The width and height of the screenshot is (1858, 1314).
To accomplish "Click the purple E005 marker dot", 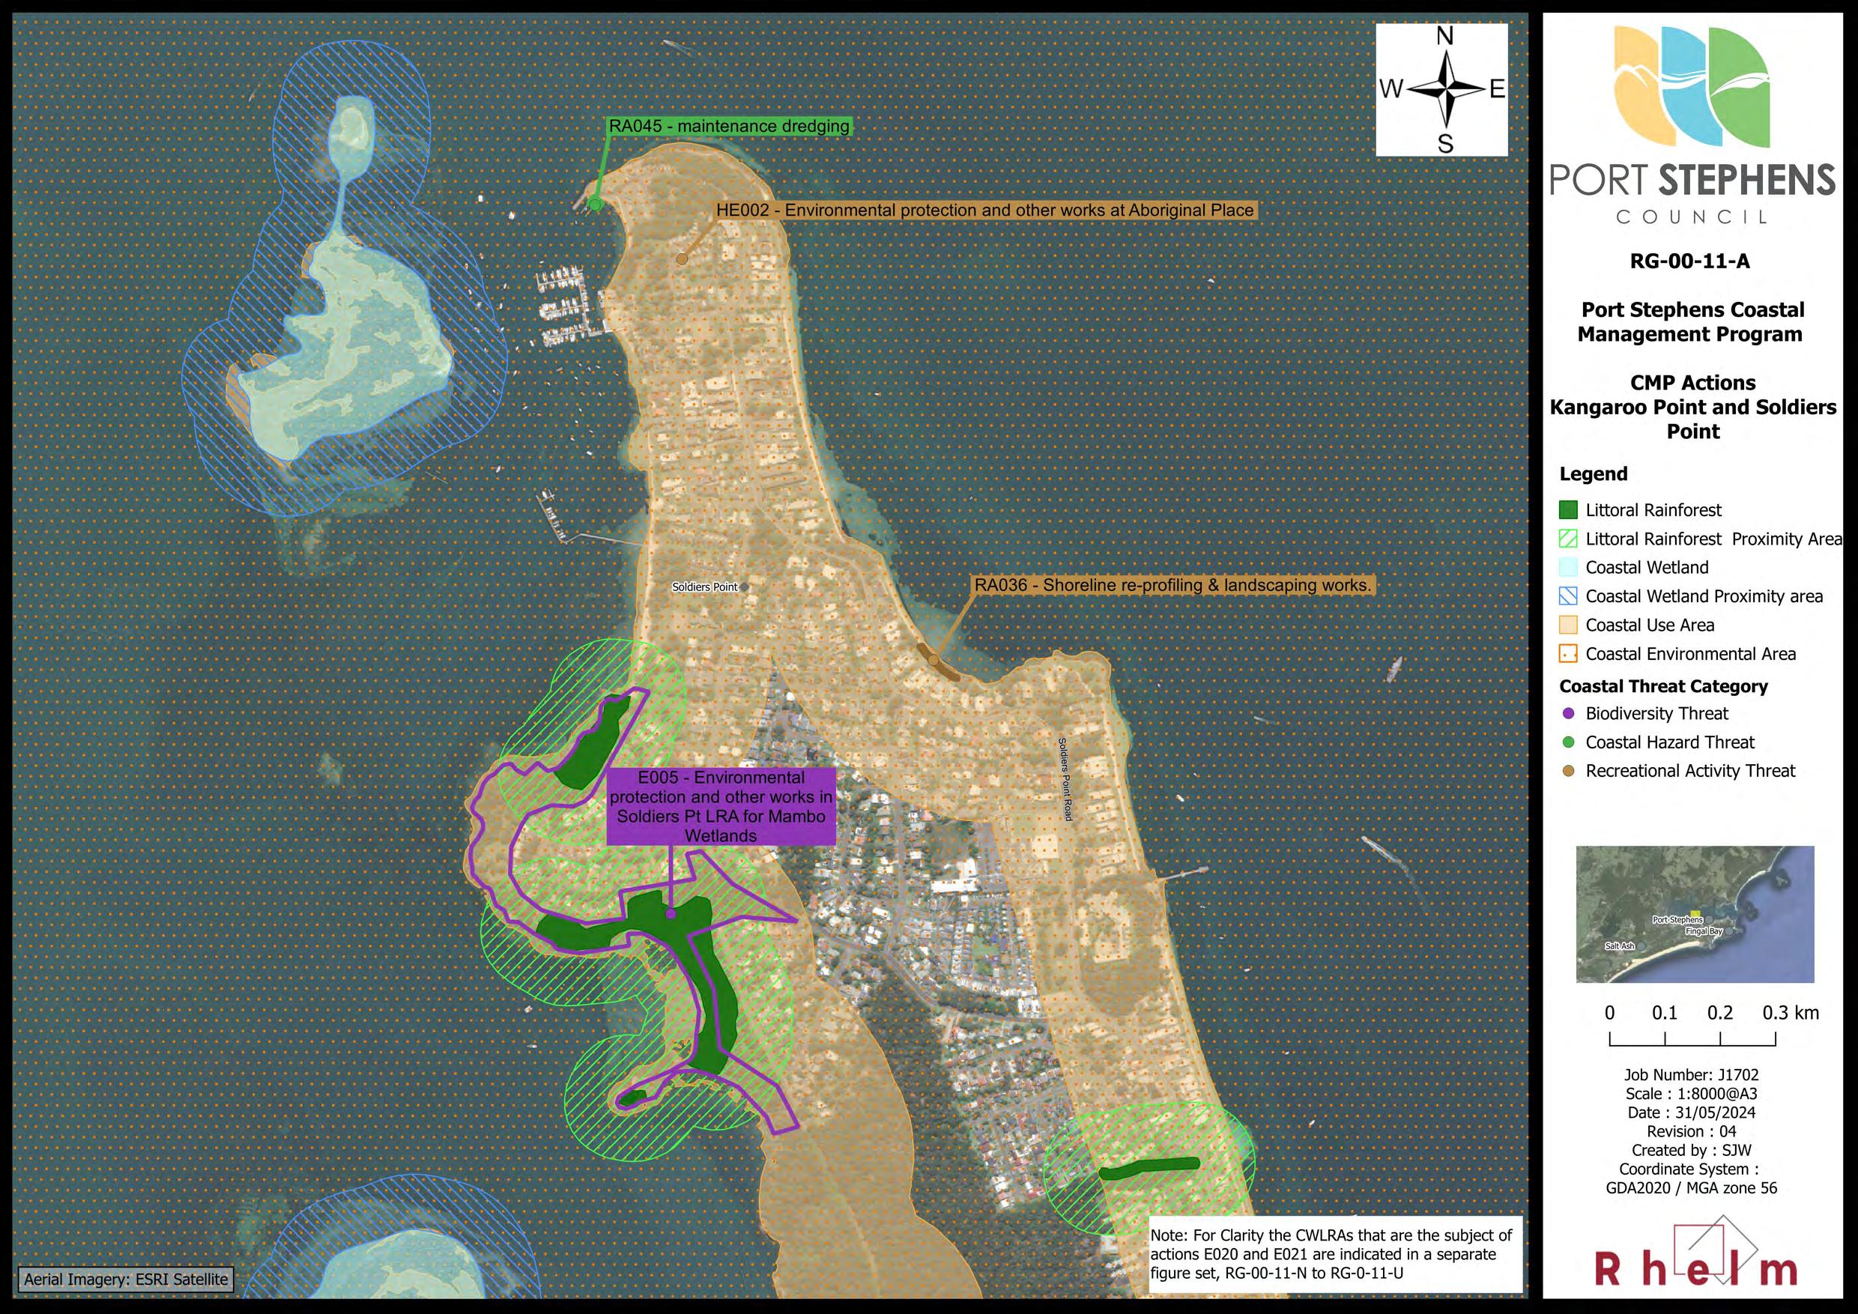I will [x=671, y=913].
